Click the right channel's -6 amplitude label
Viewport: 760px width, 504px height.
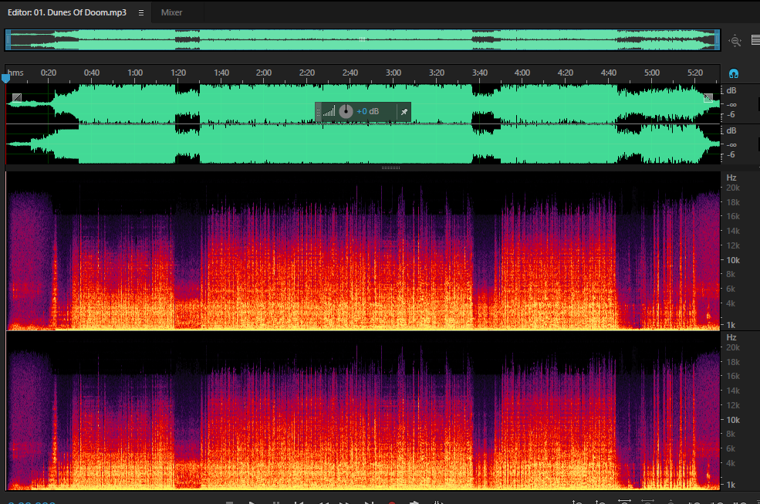(x=731, y=154)
